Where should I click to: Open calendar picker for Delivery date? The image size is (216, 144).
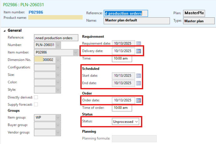pos(138,51)
